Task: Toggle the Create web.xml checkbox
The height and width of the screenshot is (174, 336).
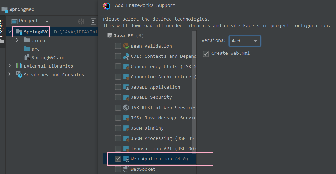Action: pyautogui.click(x=206, y=53)
